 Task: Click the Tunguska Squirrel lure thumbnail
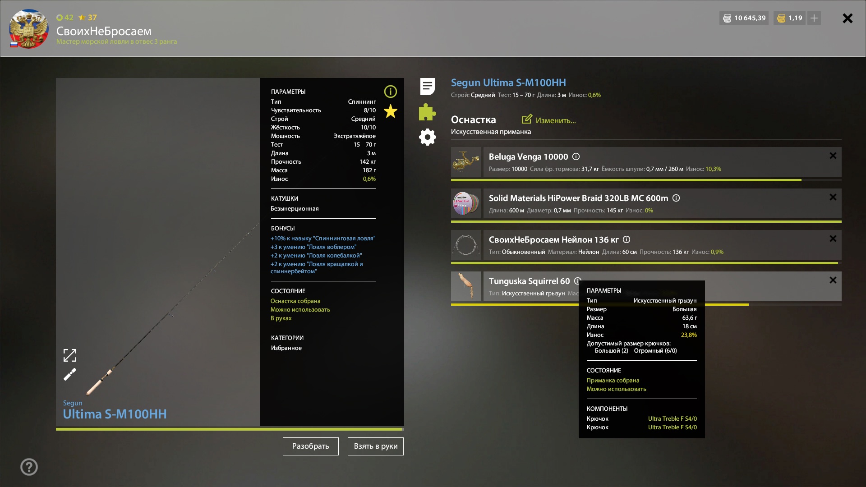[x=466, y=286]
